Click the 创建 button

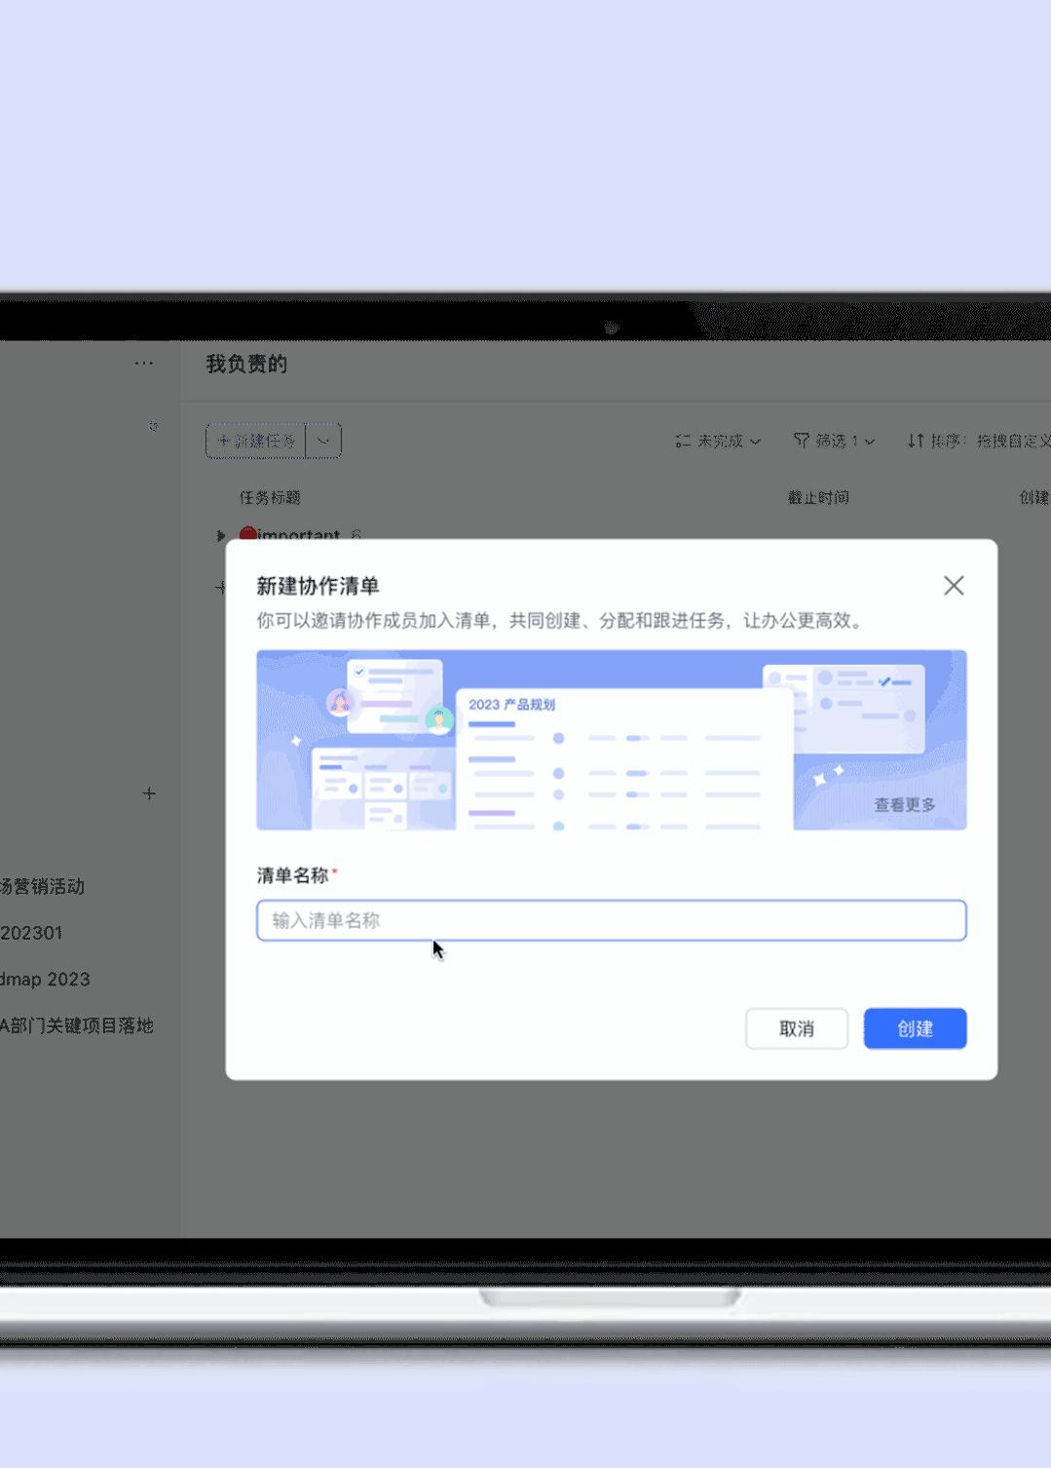[x=915, y=1028]
